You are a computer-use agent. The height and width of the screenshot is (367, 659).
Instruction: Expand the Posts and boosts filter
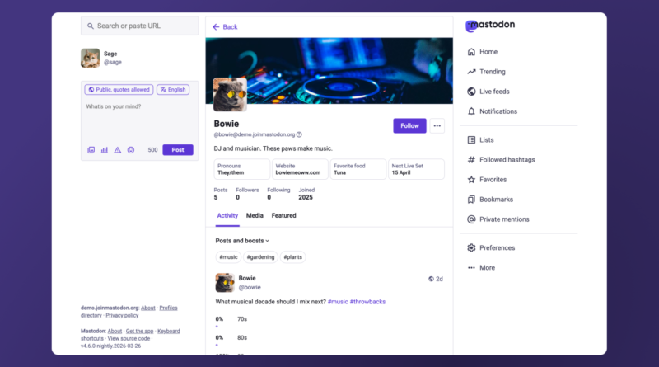coord(242,241)
